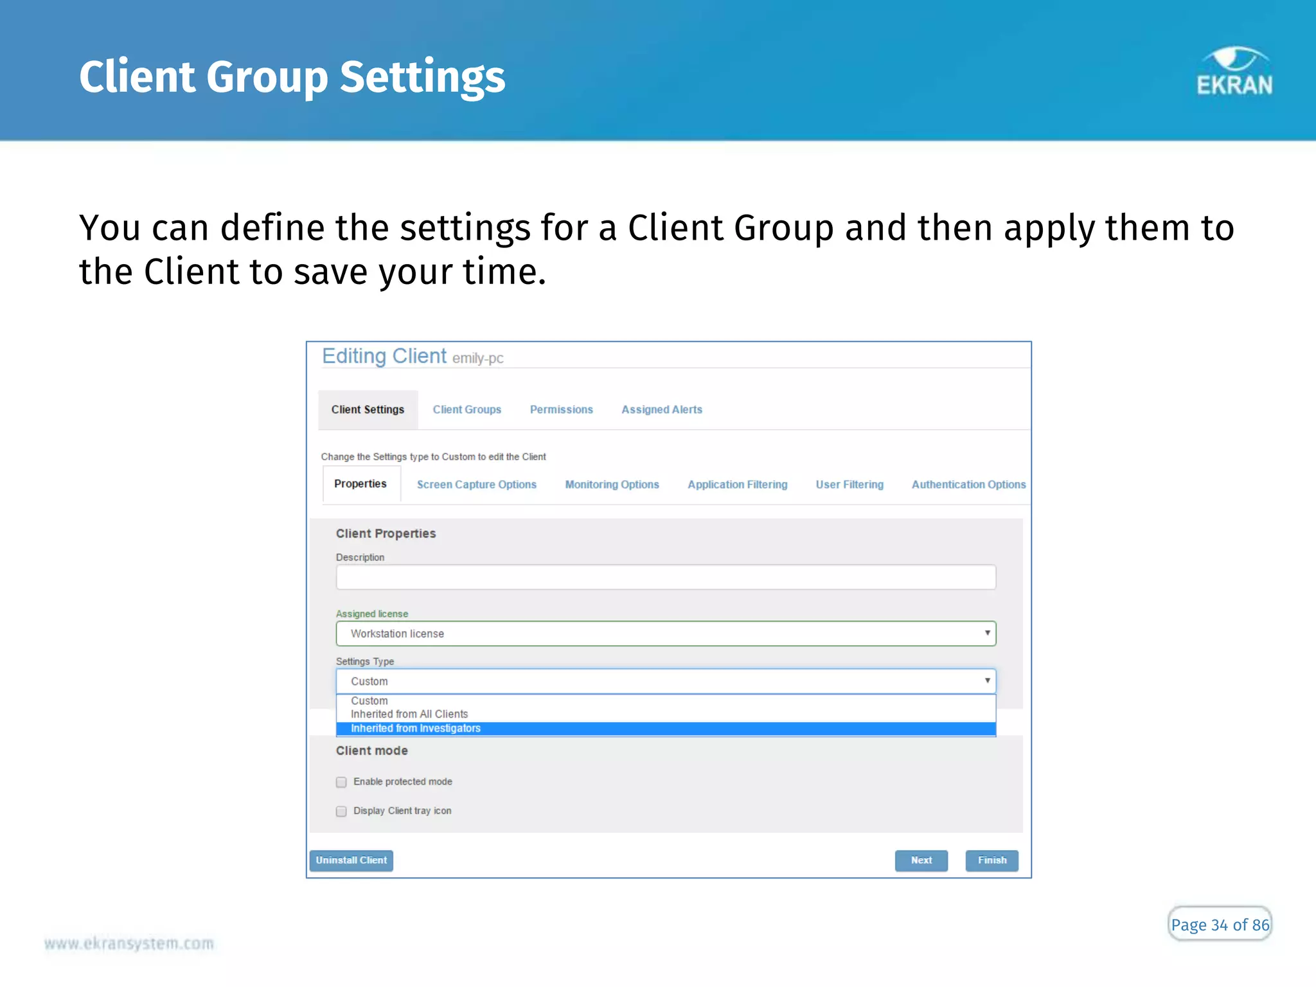The height and width of the screenshot is (987, 1316).
Task: Choose Inherited from Investigators option
Action: [666, 729]
